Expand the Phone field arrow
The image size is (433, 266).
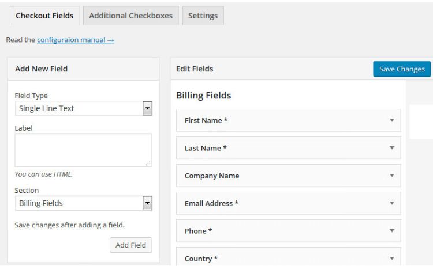pyautogui.click(x=391, y=231)
